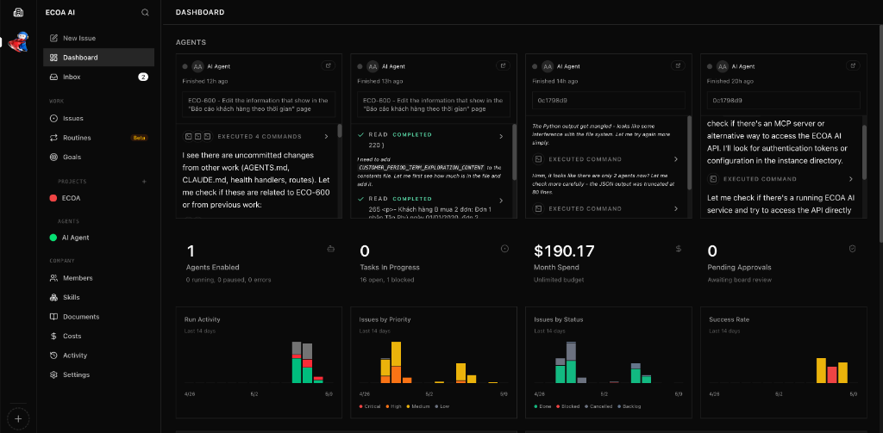Open ECO-600 issue link on 13h ago card
The width and height of the screenshot is (883, 433).
click(433, 105)
